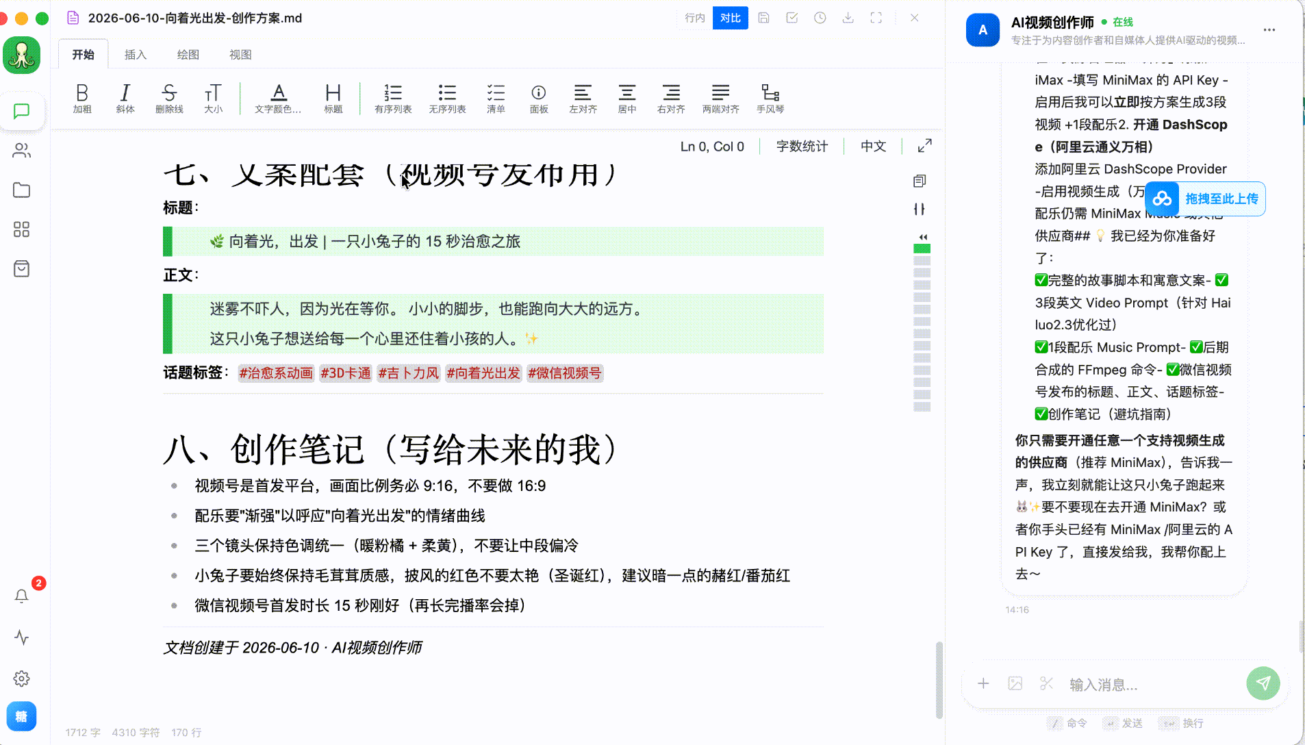Screen dimensions: 1305x745
Task: Save the document with disk icon
Action: [x=764, y=18]
